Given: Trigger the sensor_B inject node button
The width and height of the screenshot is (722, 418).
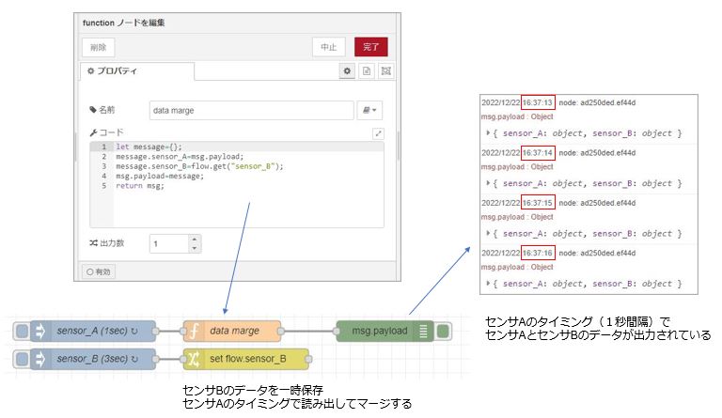Looking at the screenshot, I should [x=21, y=358].
